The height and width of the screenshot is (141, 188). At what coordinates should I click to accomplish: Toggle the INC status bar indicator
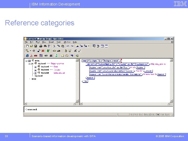point(158,115)
